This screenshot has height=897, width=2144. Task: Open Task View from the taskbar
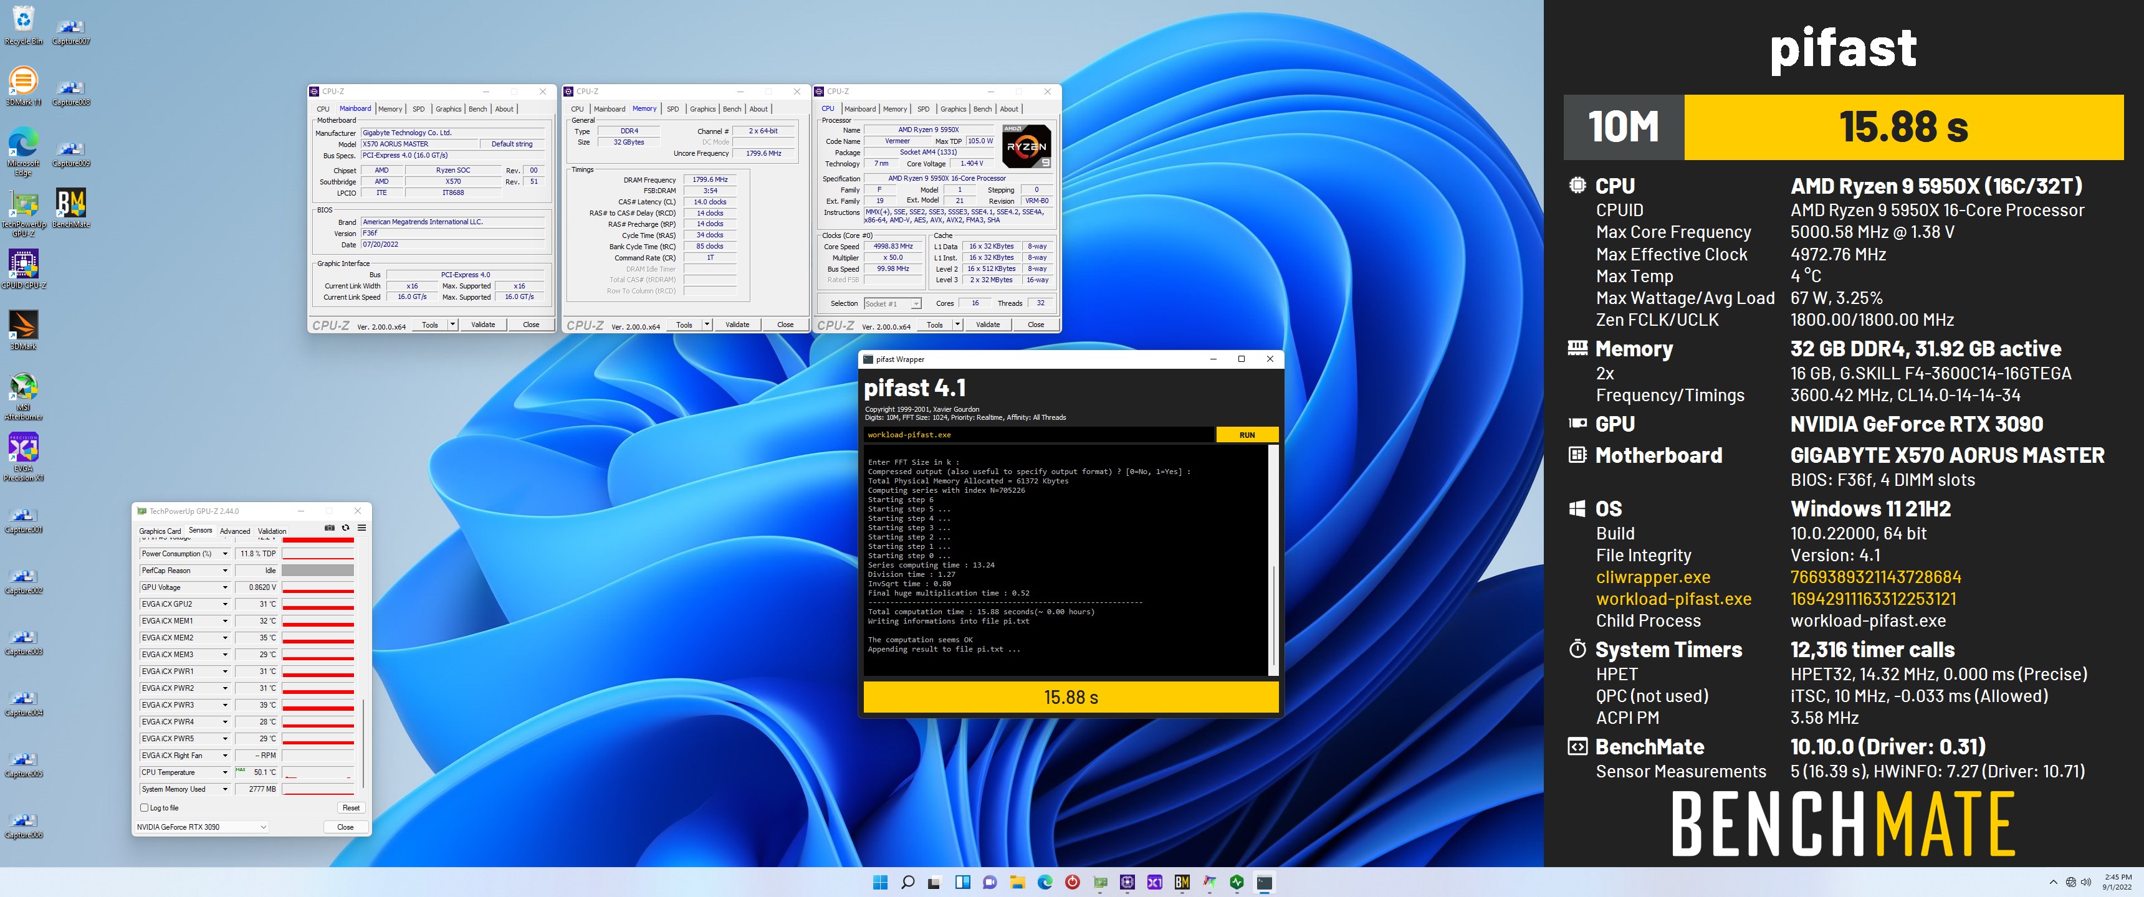[935, 882]
